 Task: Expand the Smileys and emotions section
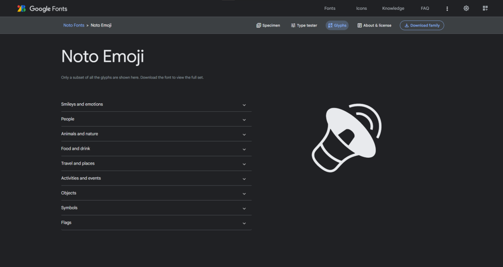(156, 105)
